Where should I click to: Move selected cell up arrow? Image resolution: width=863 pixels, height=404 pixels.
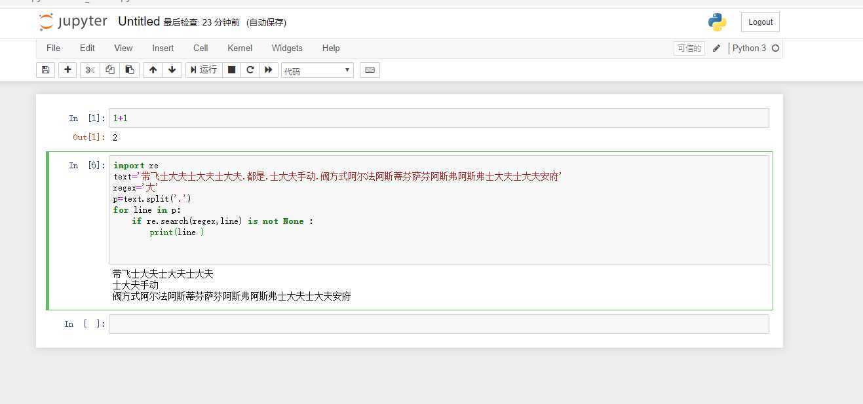coord(153,70)
